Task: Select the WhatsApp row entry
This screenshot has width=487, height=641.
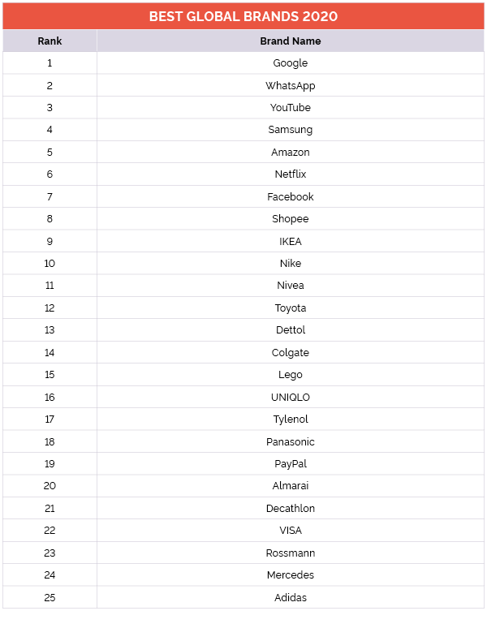Action: pyautogui.click(x=290, y=85)
